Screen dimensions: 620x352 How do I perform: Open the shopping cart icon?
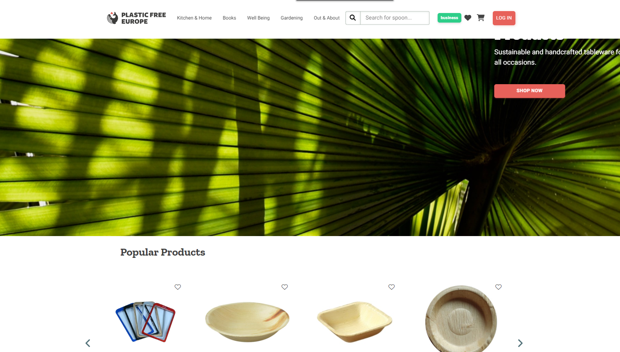481,18
